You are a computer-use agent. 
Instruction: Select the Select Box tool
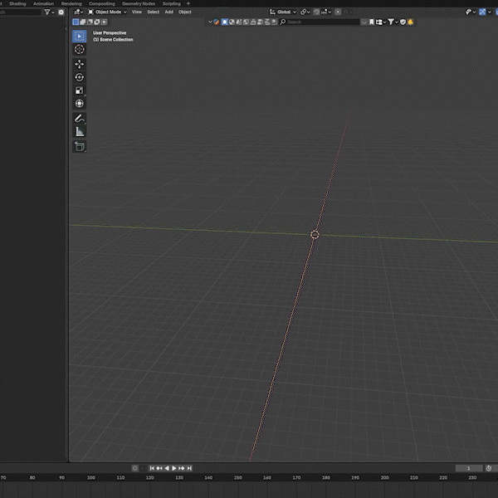80,37
